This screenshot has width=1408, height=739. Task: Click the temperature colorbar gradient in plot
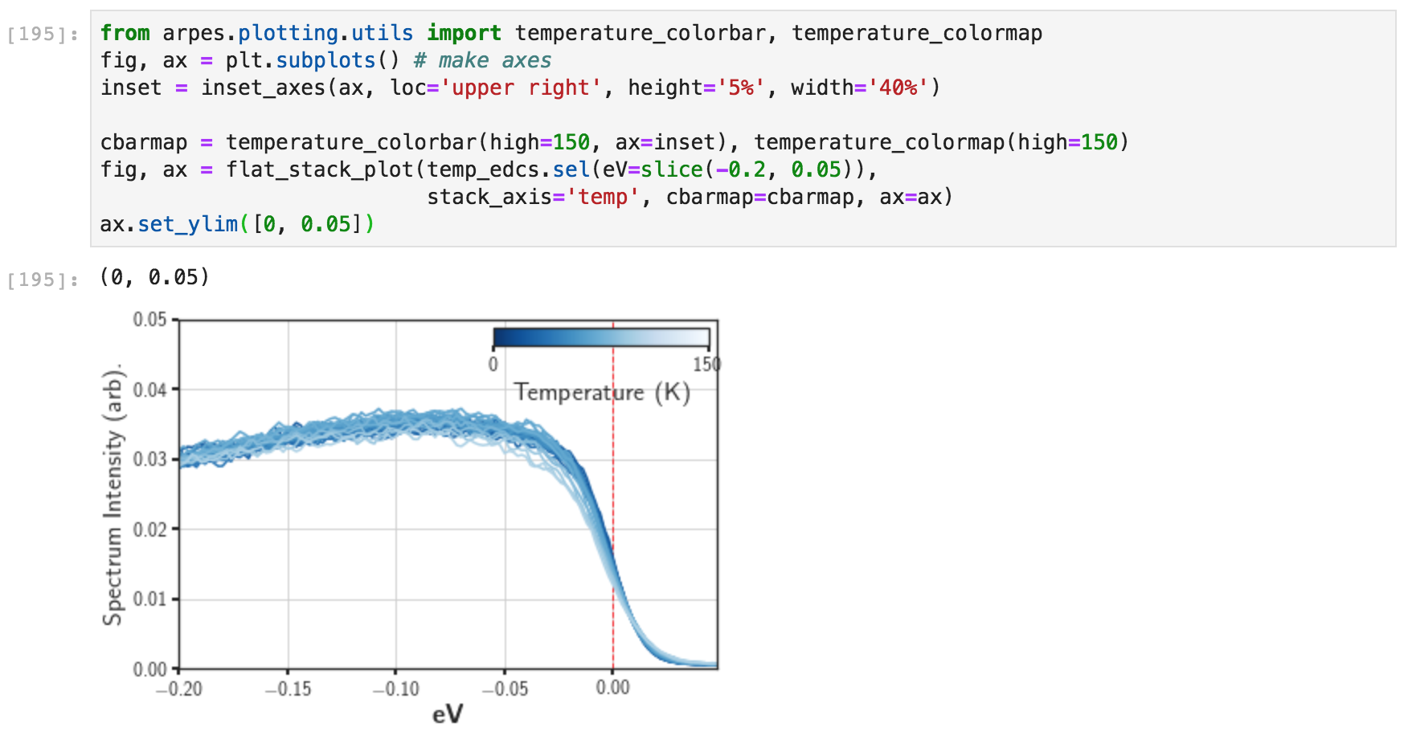[601, 337]
